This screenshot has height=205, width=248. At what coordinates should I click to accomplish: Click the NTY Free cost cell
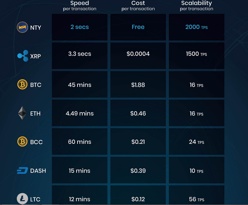point(138,27)
